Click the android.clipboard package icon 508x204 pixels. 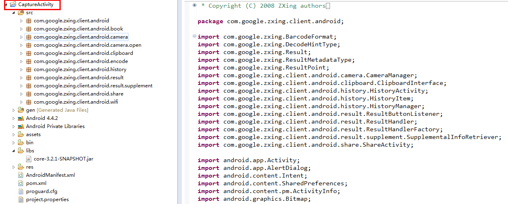[x=29, y=53]
